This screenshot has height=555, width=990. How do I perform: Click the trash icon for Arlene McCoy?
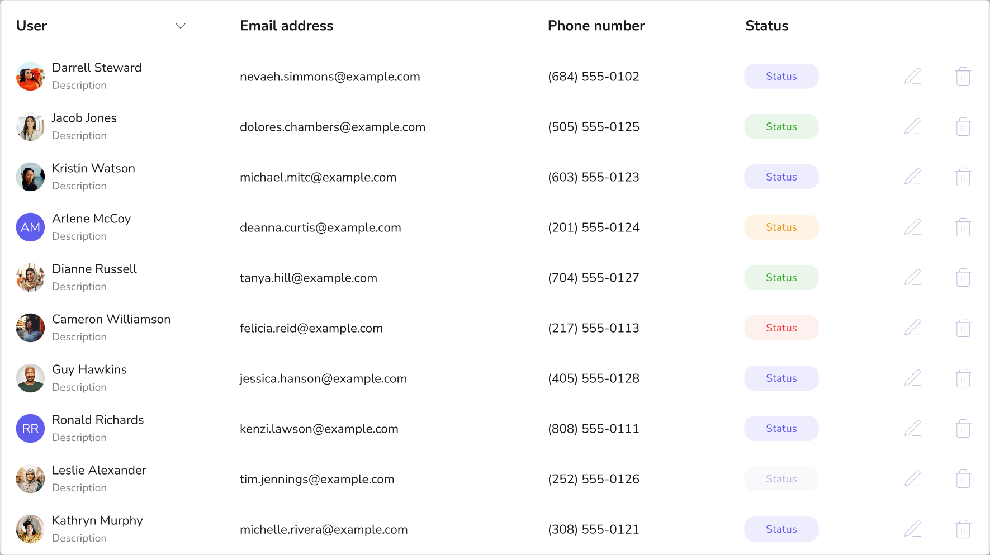click(x=963, y=227)
